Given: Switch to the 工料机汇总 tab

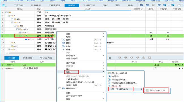Looking at the screenshot, I should tap(89, 5).
